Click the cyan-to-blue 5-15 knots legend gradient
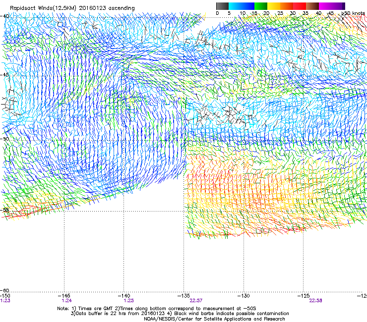 (242, 6)
